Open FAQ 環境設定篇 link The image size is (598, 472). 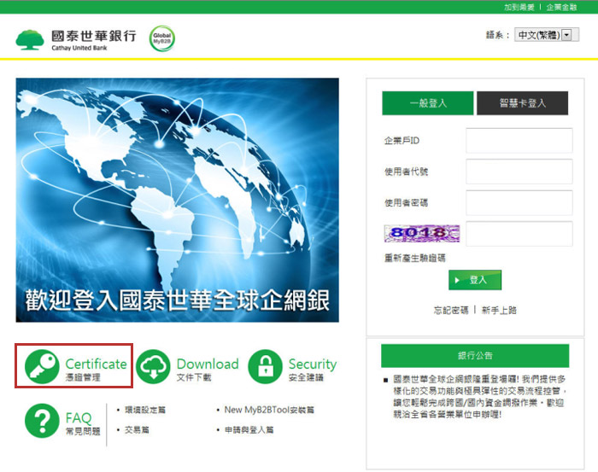[145, 410]
